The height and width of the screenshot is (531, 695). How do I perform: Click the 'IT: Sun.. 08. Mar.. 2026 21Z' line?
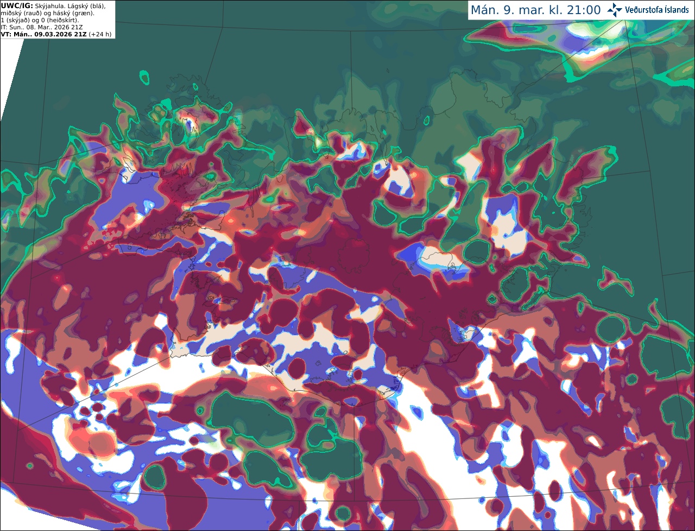click(x=42, y=27)
